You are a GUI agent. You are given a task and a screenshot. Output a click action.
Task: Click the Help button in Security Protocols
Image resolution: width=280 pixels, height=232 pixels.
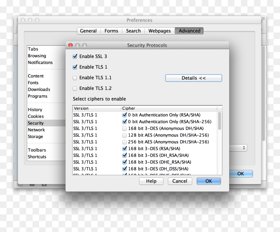pos(151,181)
